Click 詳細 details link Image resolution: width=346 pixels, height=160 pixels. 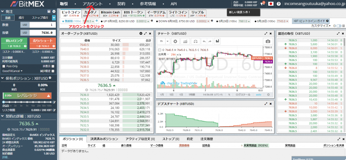pos(6,157)
